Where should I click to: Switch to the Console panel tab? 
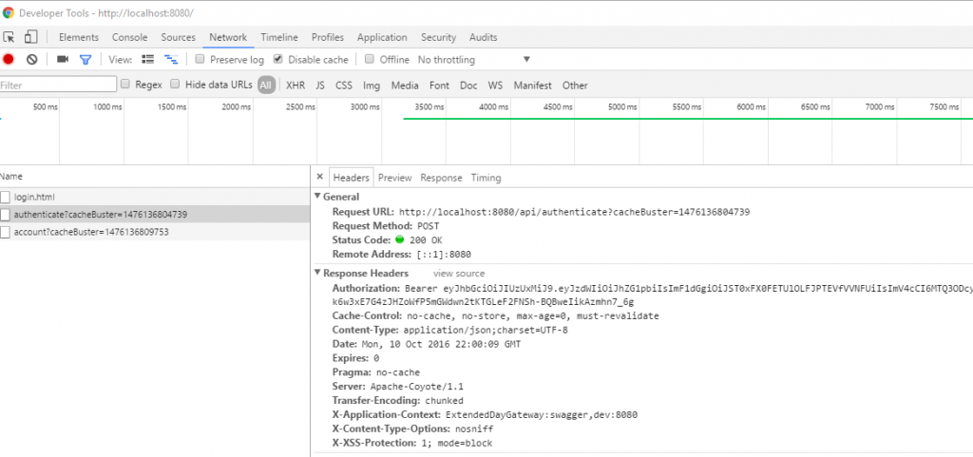(x=129, y=37)
